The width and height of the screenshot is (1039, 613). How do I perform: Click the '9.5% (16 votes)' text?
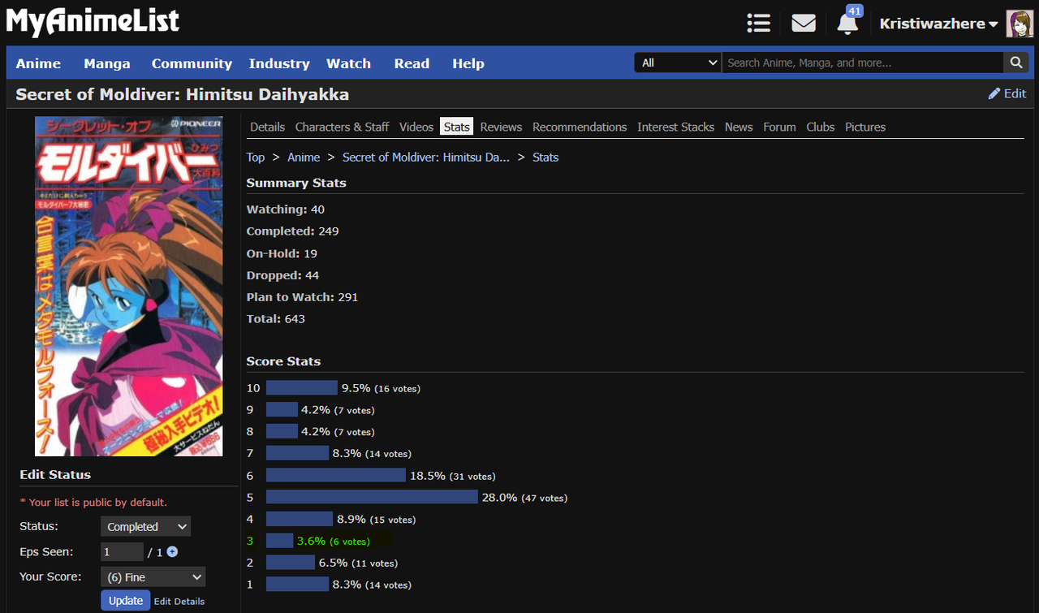381,388
